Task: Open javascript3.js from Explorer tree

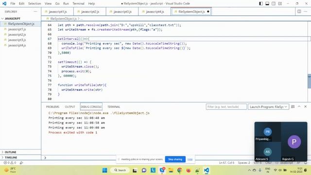Action: point(17,40)
